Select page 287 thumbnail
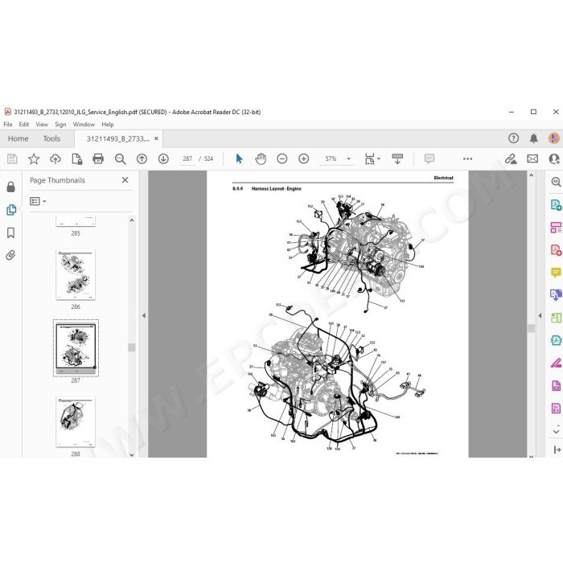Image resolution: width=563 pixels, height=563 pixels. coord(76,348)
